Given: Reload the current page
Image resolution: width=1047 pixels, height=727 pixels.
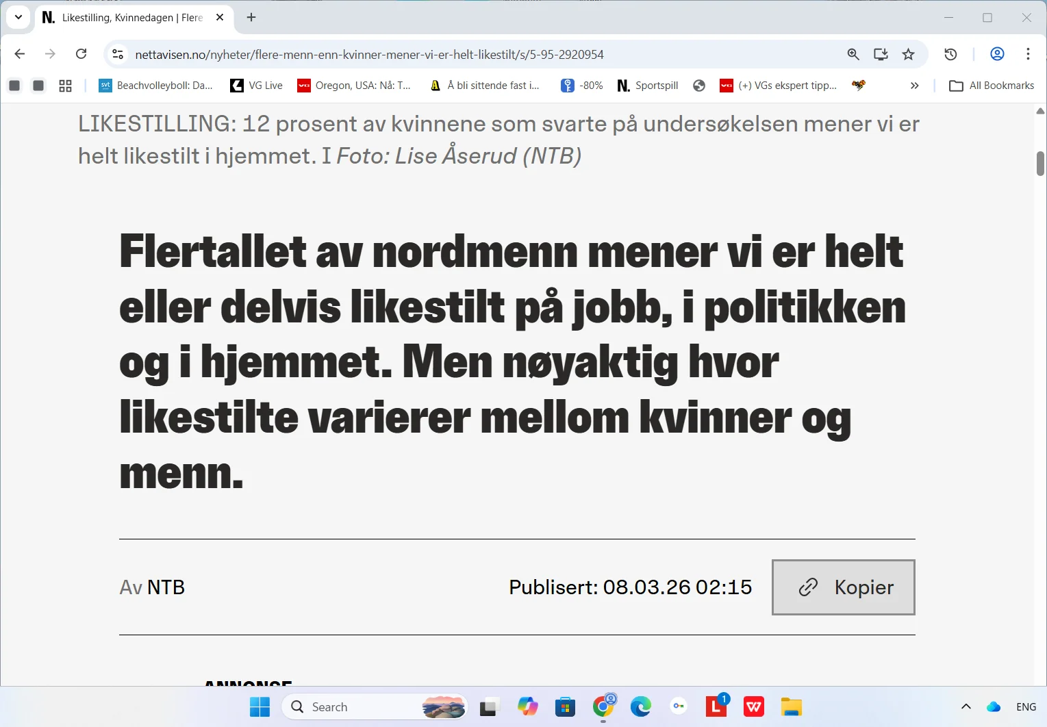Looking at the screenshot, I should 81,54.
